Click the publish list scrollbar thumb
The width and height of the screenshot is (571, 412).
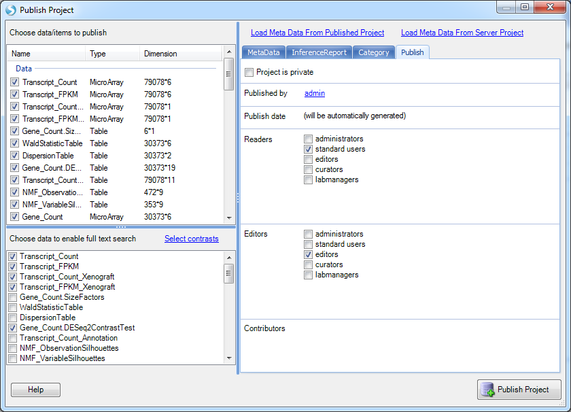[229, 74]
